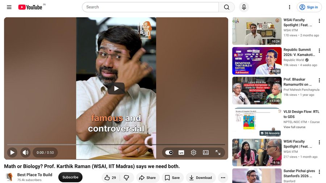Click the 0:00 / 0:50 time display

(45, 153)
